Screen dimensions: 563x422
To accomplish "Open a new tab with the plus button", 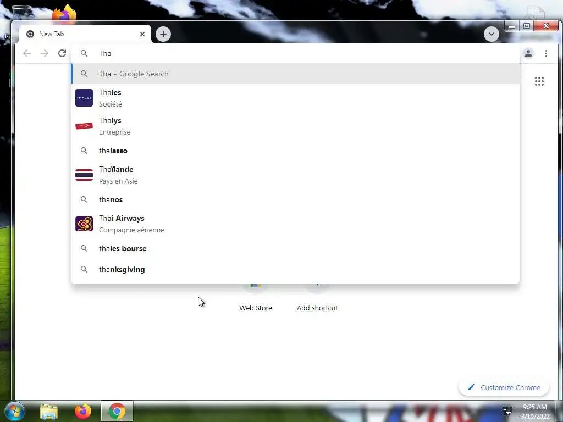I will point(163,34).
